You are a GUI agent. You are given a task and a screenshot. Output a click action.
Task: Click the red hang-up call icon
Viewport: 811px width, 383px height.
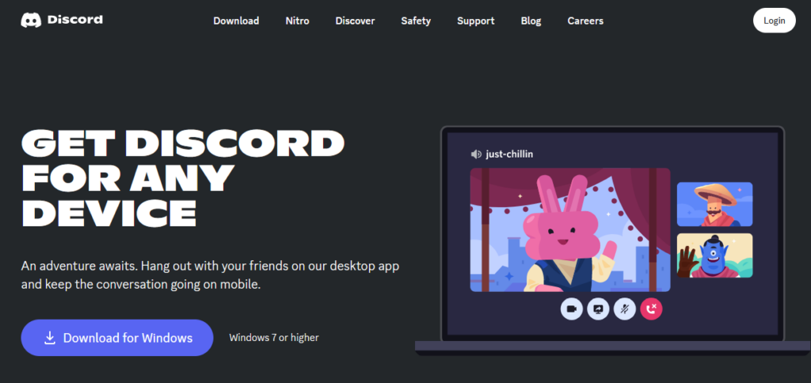651,309
